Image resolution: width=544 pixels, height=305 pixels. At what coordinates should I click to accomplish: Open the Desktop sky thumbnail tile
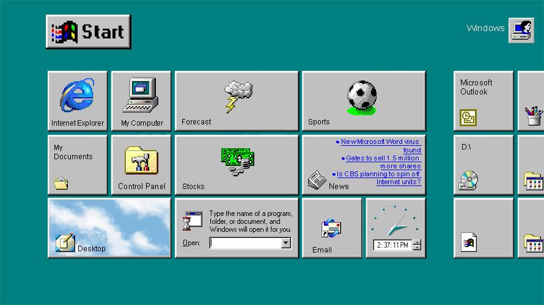pyautogui.click(x=109, y=227)
